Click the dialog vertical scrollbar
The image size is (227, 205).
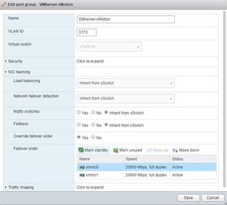pyautogui.click(x=224, y=99)
